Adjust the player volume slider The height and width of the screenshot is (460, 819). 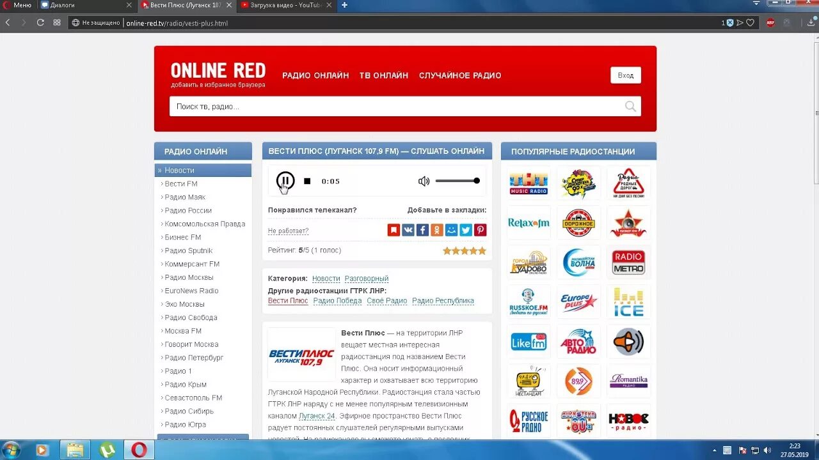(x=457, y=181)
